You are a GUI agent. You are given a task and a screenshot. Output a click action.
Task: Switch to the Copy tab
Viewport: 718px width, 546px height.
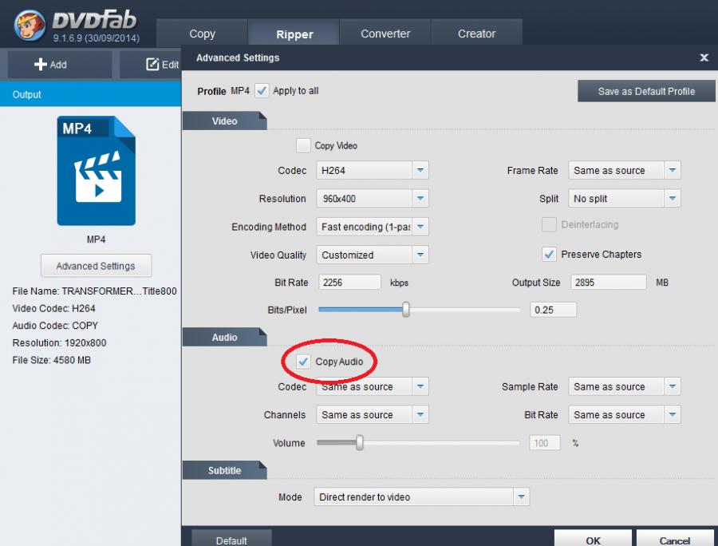tap(202, 34)
